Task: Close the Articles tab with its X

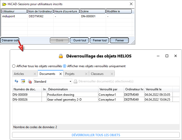Action: tap(35, 74)
